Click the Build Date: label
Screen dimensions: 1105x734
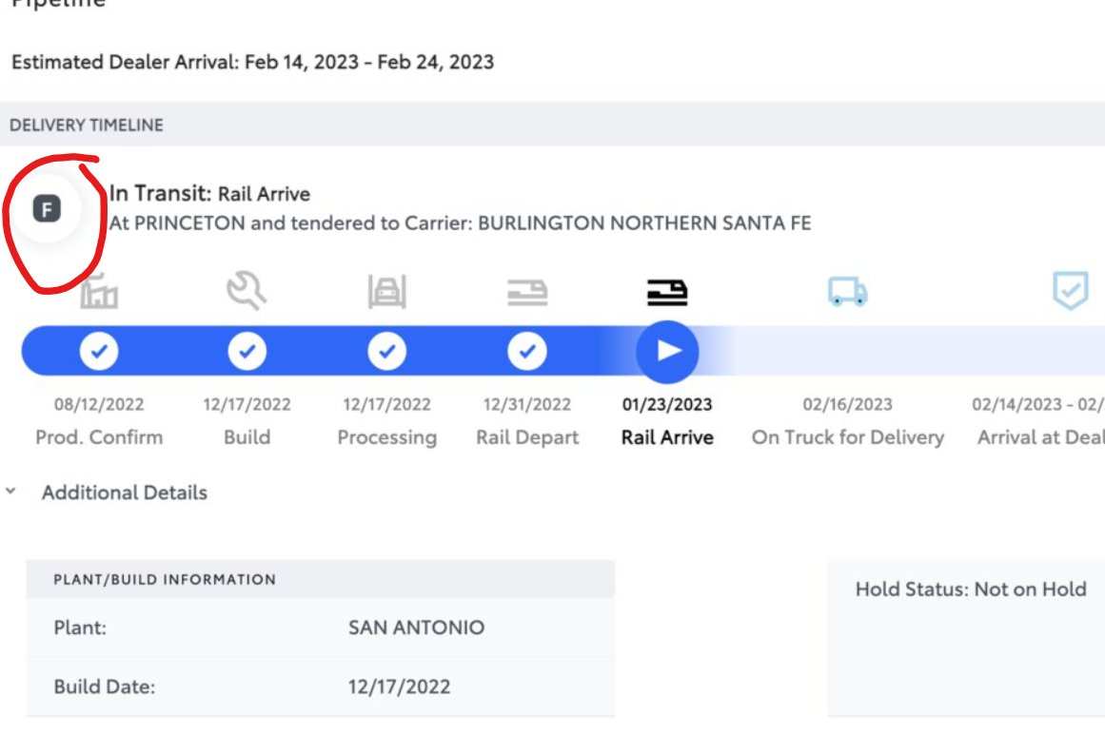105,686
